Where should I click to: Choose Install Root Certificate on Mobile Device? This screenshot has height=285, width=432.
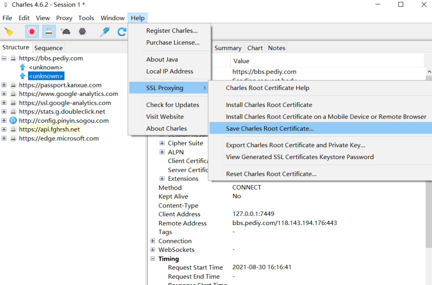point(321,116)
